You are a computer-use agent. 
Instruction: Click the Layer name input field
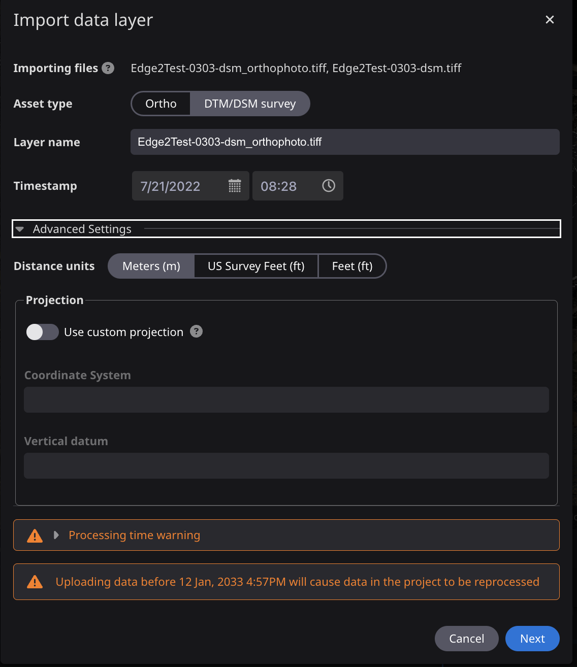pyautogui.click(x=344, y=142)
